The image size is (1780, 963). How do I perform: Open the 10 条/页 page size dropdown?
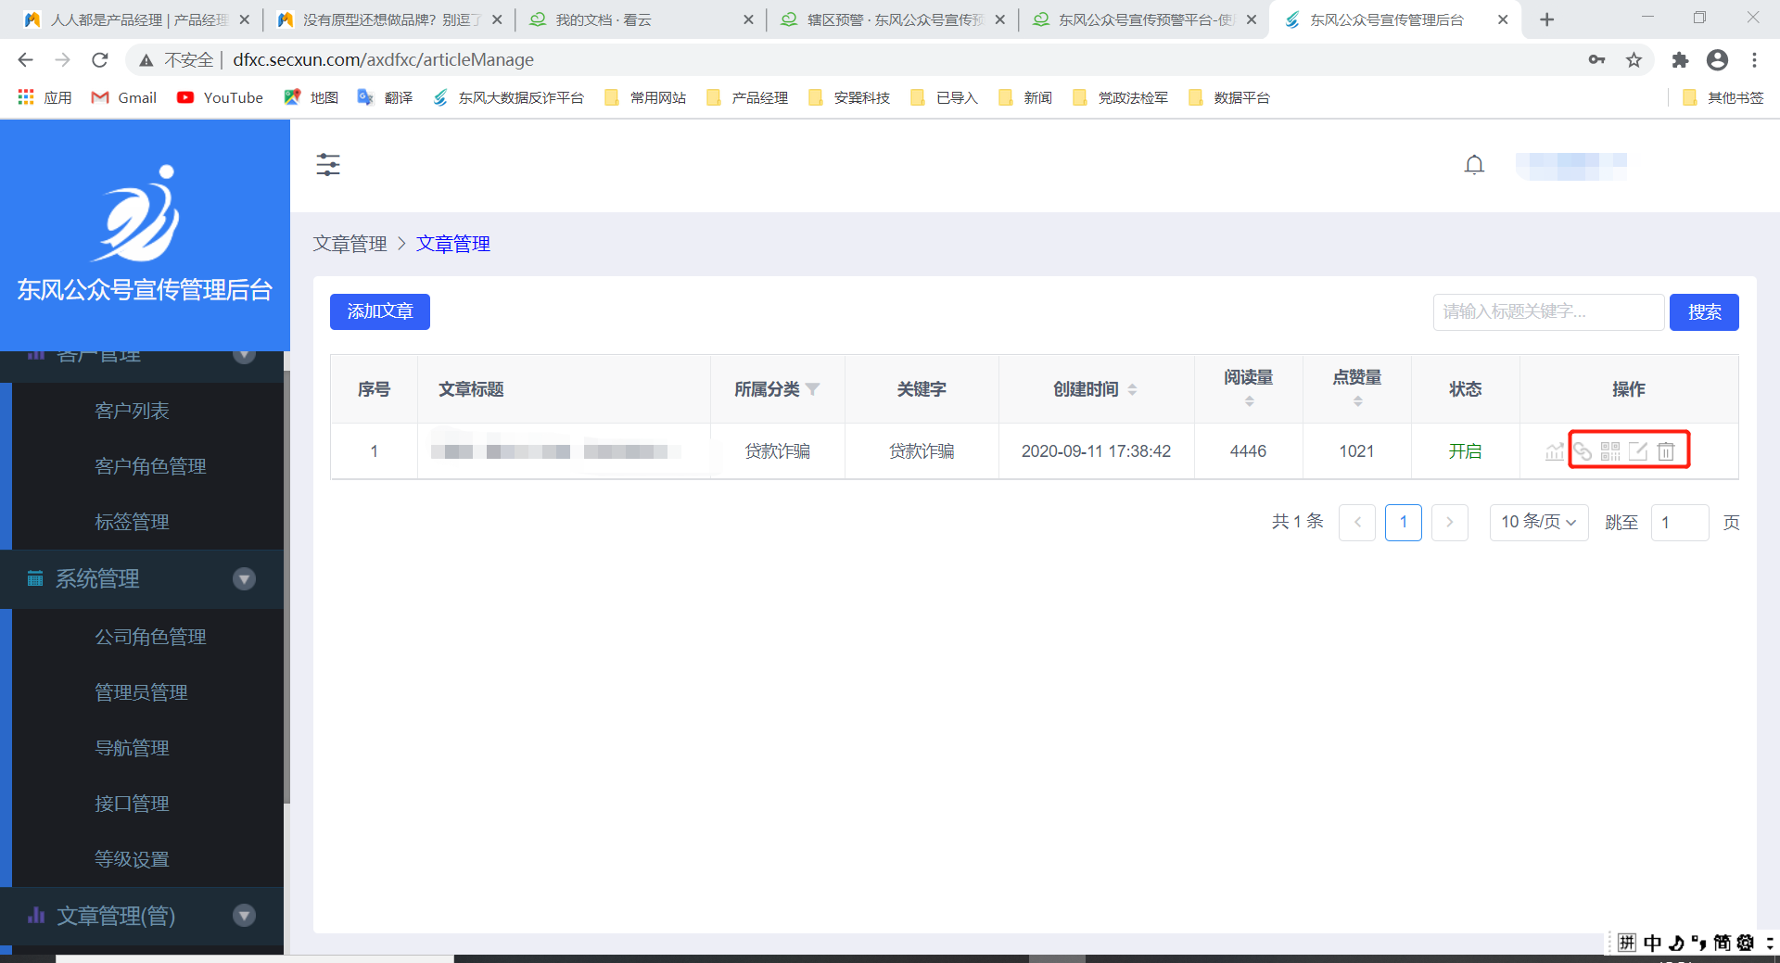1538,523
